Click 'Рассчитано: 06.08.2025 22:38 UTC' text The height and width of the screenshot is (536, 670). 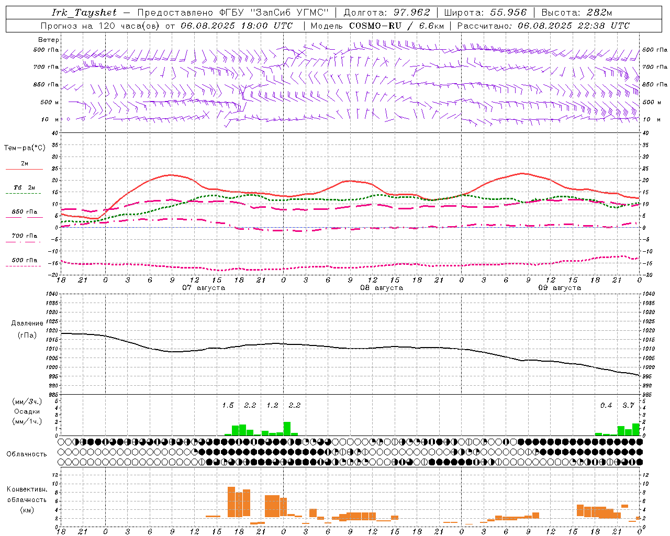pos(543,26)
